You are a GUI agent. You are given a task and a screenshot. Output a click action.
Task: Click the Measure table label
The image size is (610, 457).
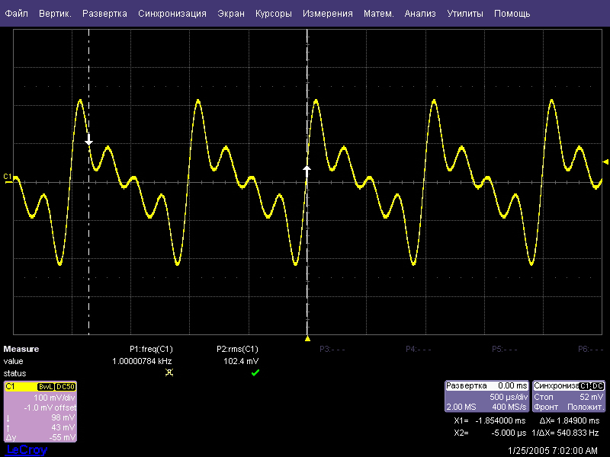[x=21, y=349]
